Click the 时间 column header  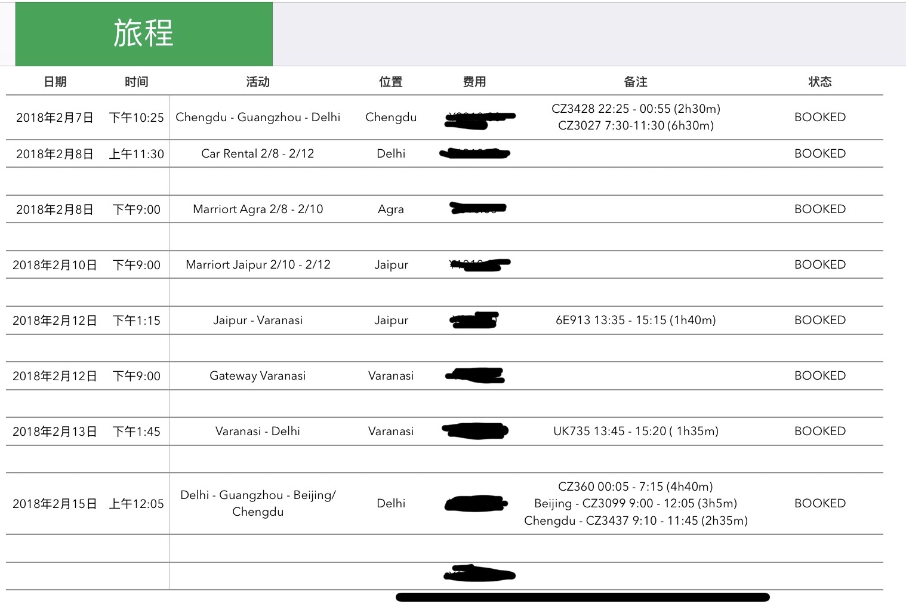[x=136, y=82]
